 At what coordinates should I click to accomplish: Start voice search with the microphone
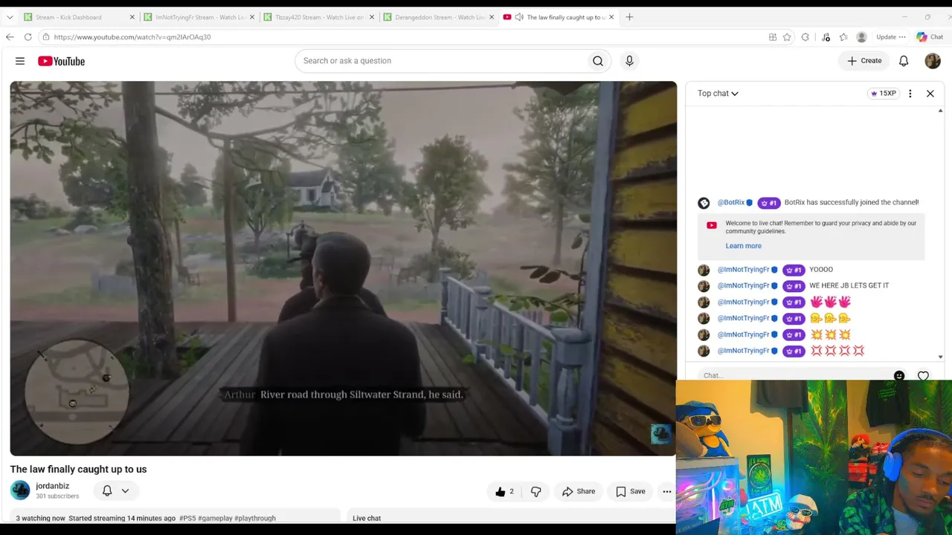[629, 61]
